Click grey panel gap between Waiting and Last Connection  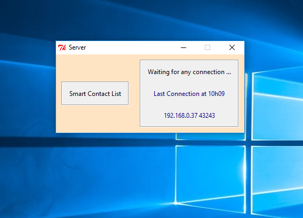(189, 83)
